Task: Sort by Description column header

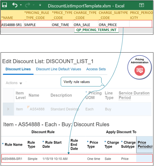Action: (61, 95)
